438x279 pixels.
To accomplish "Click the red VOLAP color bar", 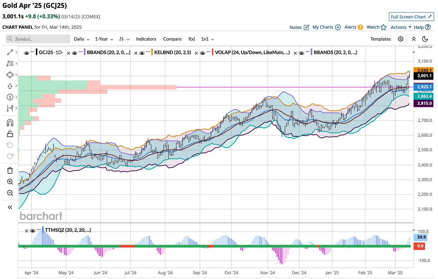I will tap(213, 52).
